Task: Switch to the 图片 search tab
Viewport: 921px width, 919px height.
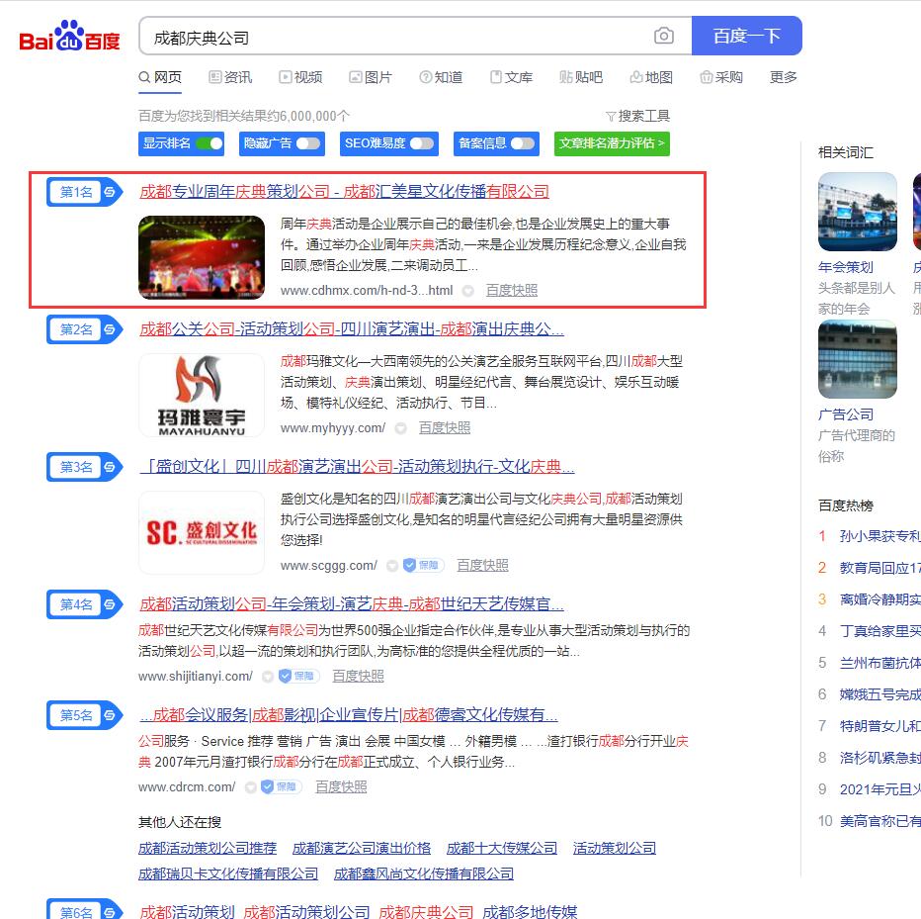Action: coord(371,77)
